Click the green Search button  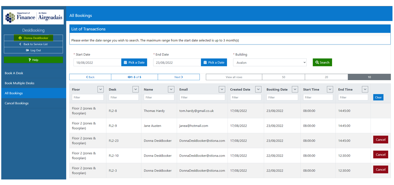click(x=322, y=62)
